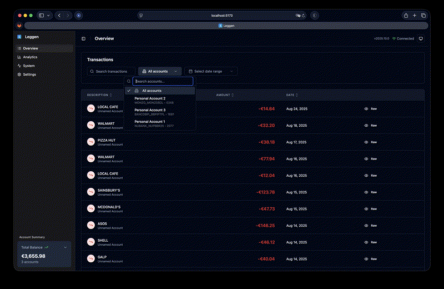Click the display icon next to Connected
This screenshot has width=444, height=289.
coord(421,39)
